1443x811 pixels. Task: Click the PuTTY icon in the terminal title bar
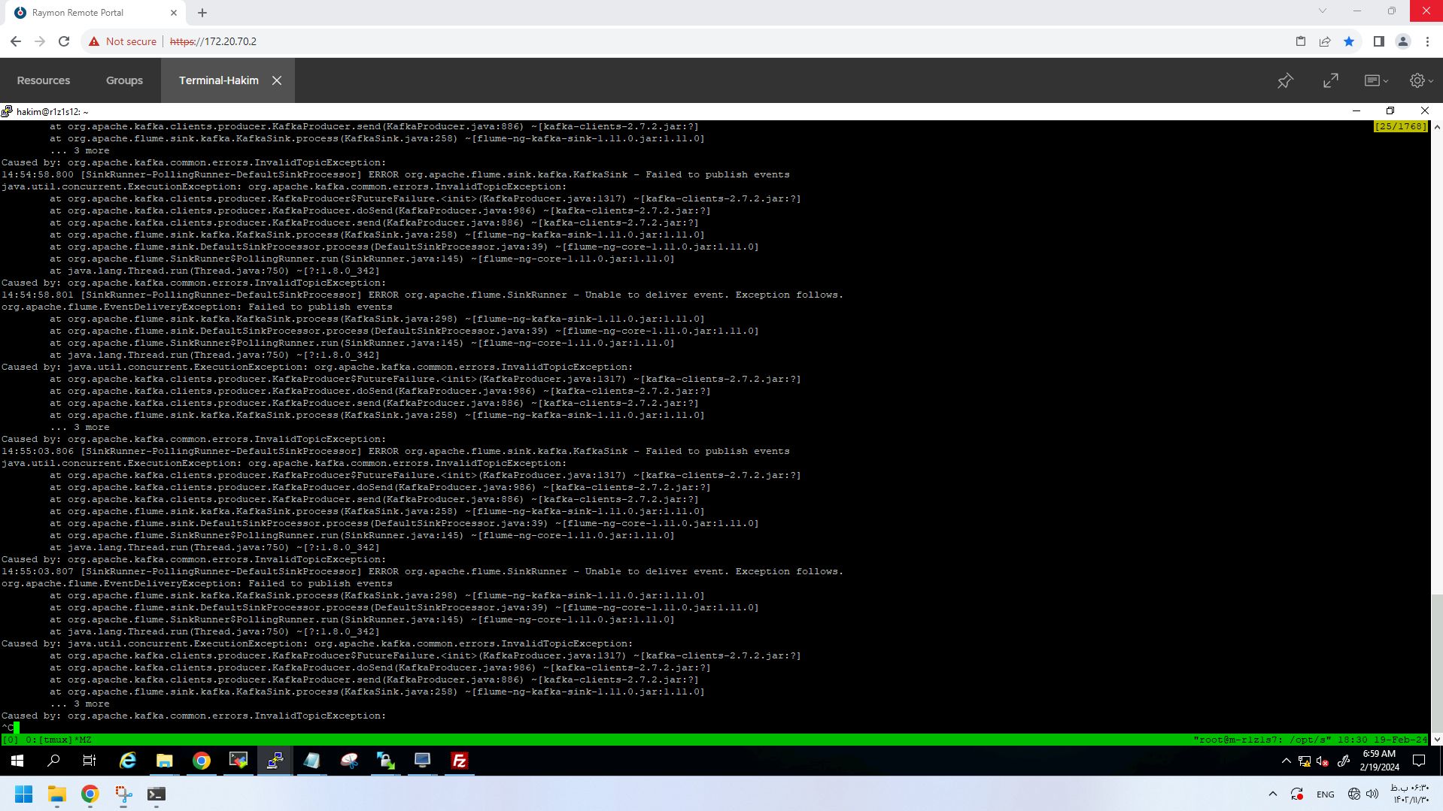(7, 111)
